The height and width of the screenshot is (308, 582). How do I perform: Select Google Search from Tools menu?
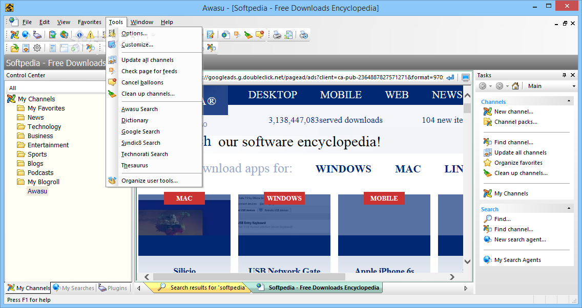coord(154,131)
